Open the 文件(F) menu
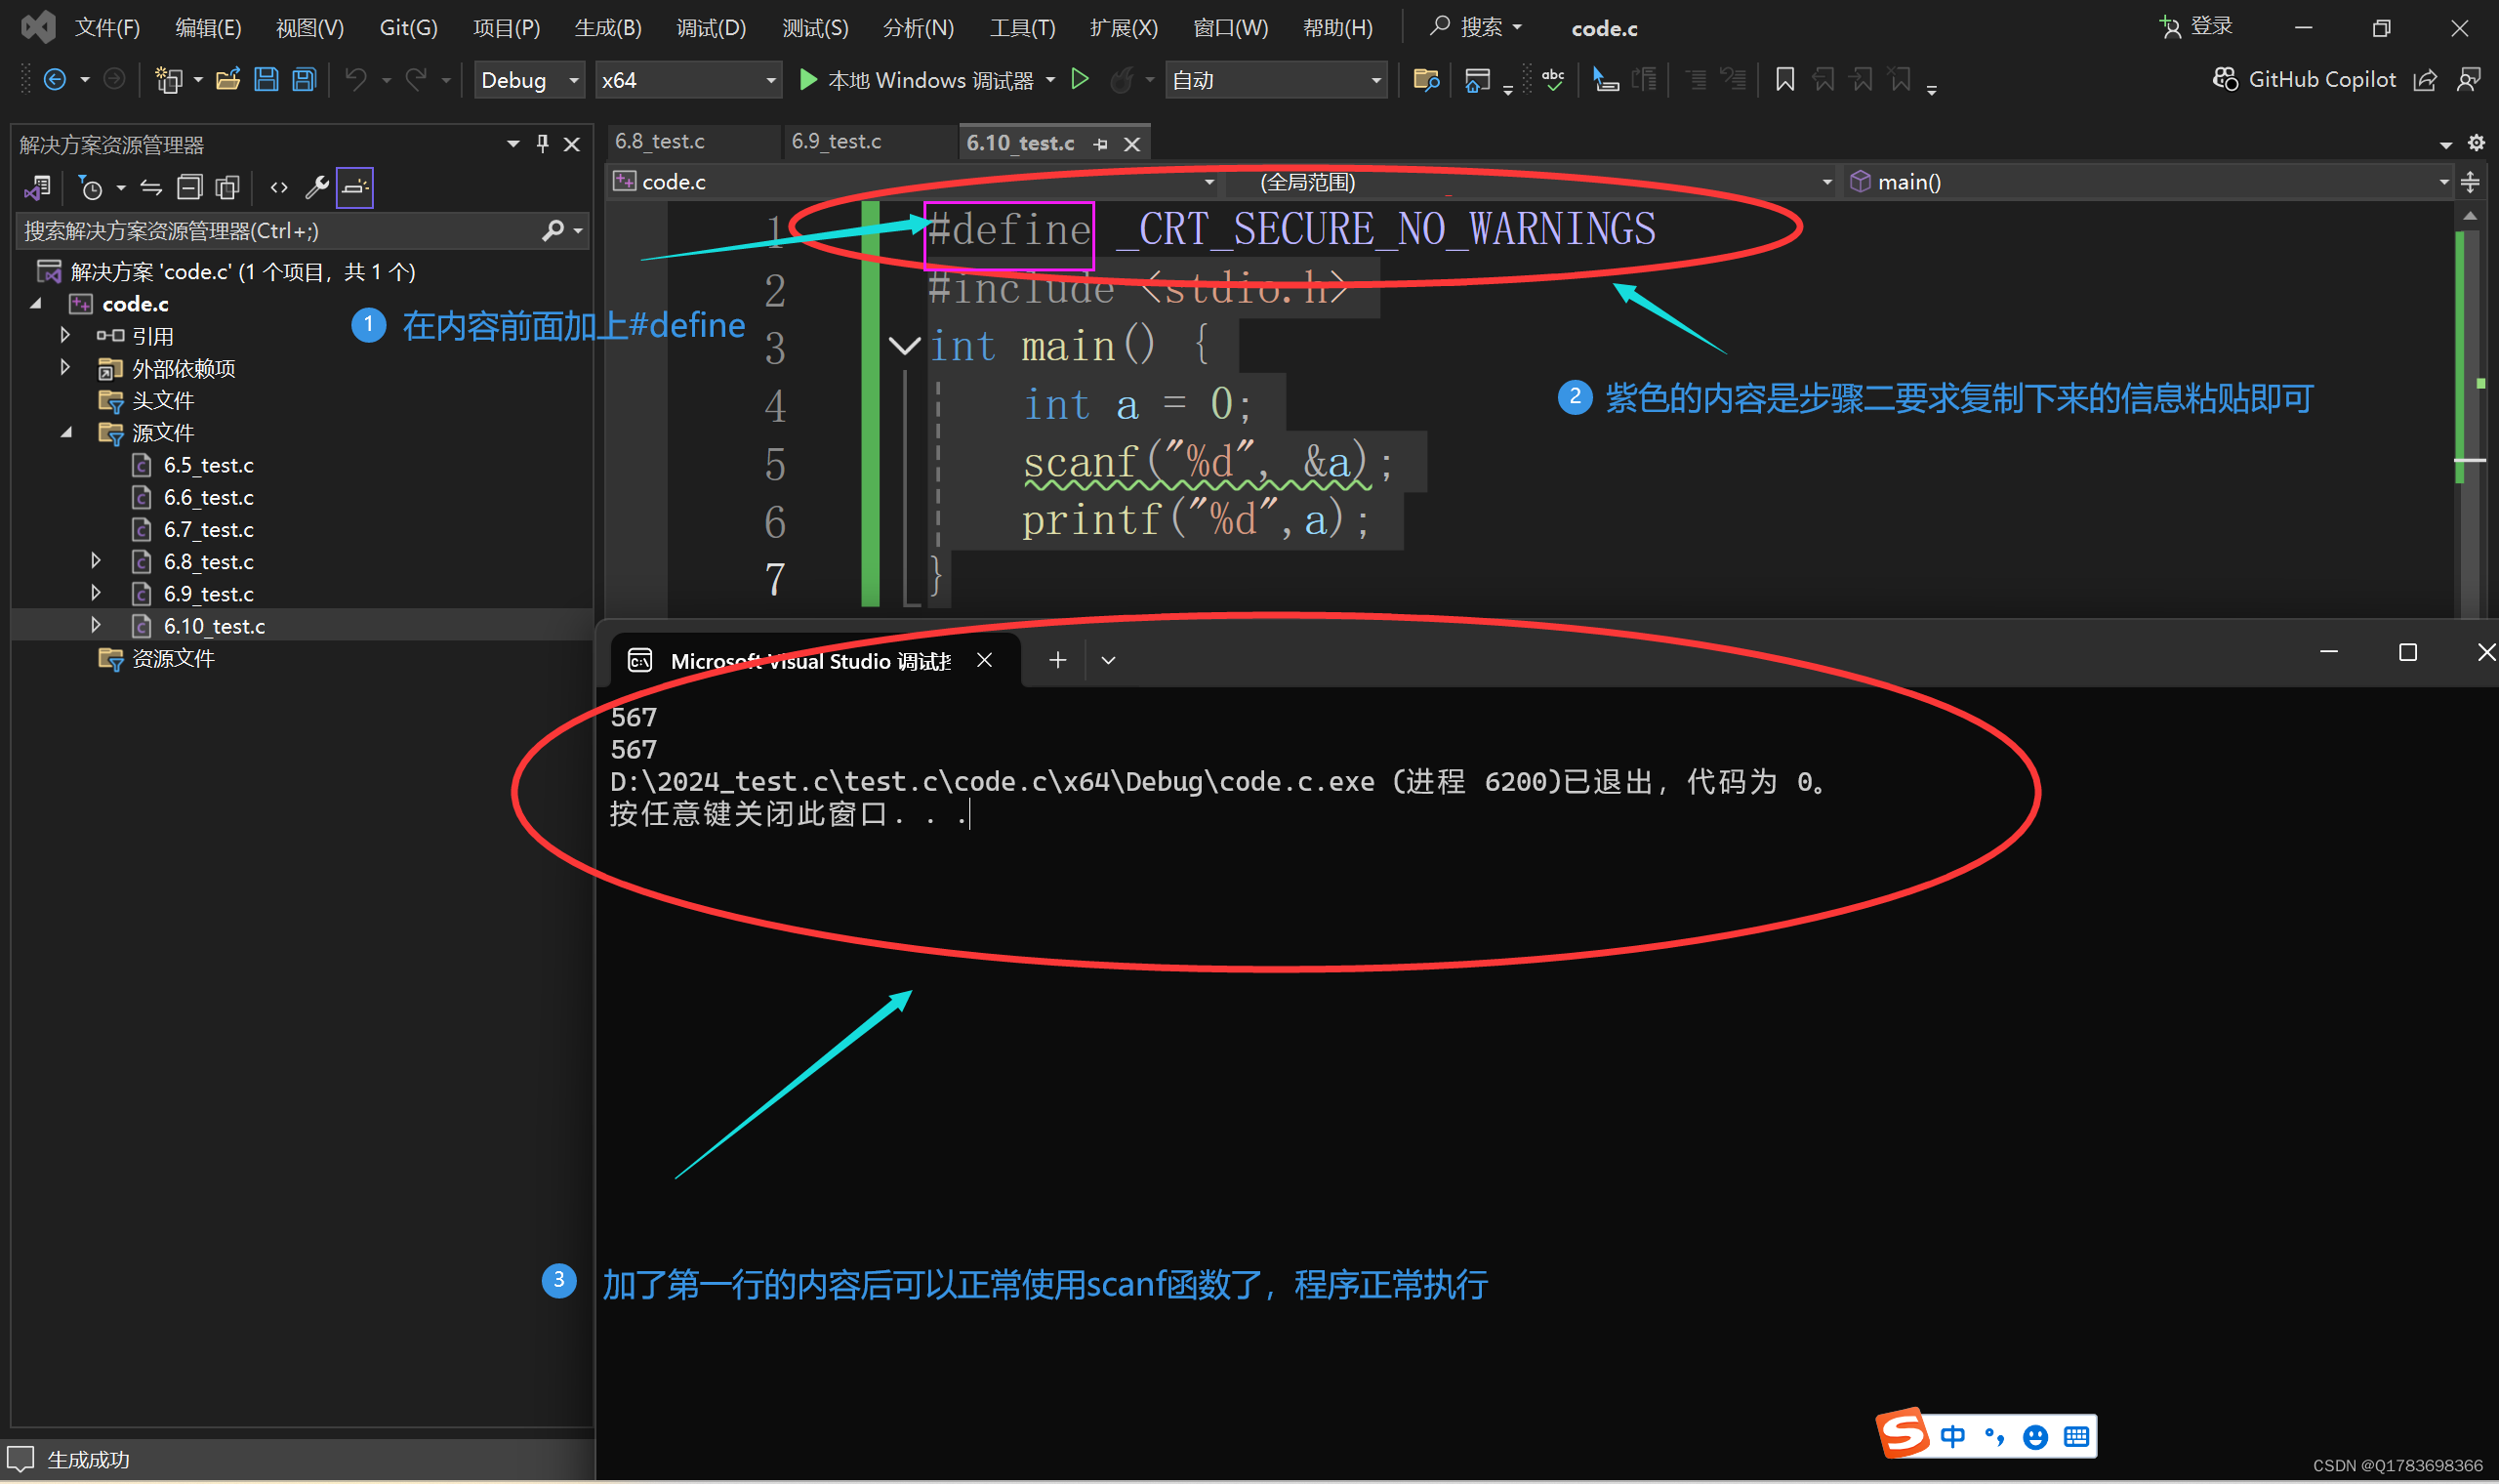The width and height of the screenshot is (2499, 1484). click(x=108, y=28)
